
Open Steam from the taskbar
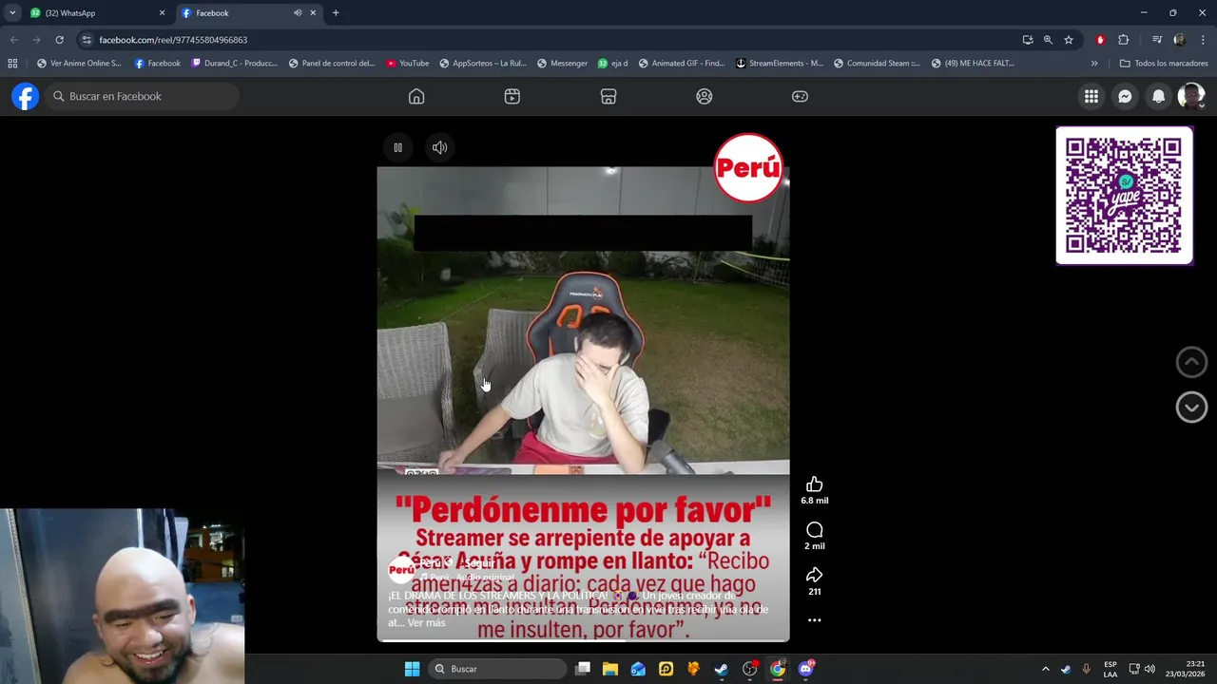[722, 669]
